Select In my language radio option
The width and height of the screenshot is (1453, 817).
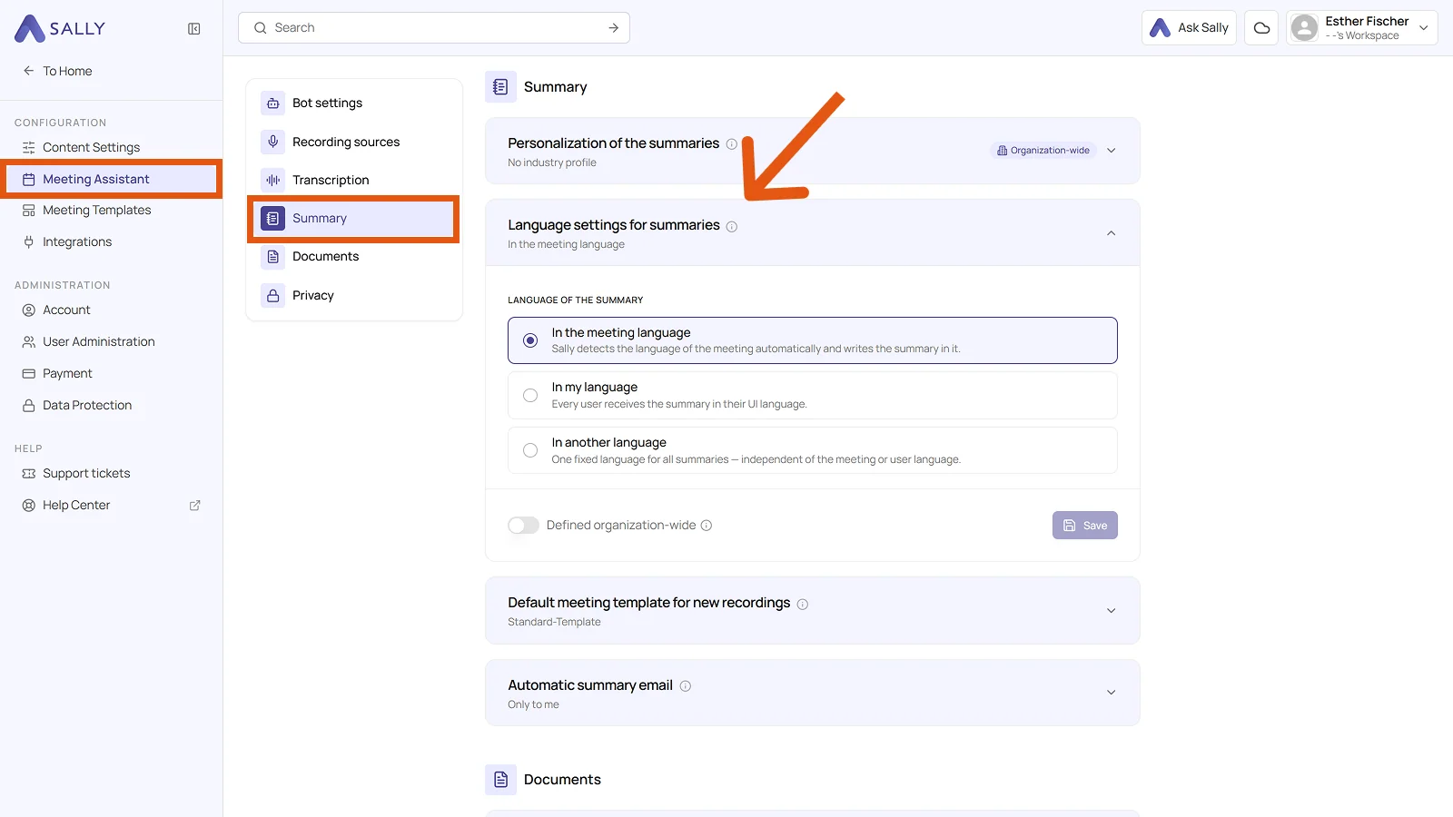[x=530, y=396]
